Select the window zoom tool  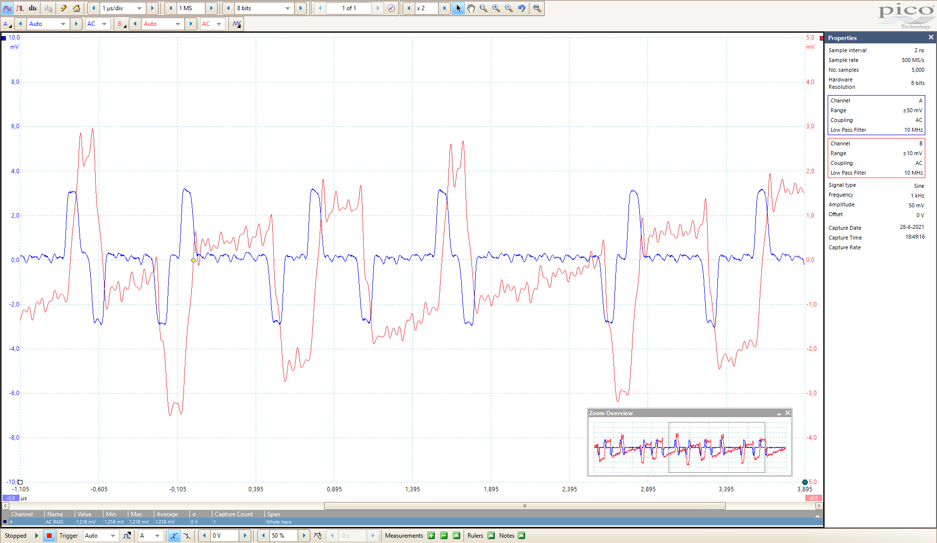[484, 8]
